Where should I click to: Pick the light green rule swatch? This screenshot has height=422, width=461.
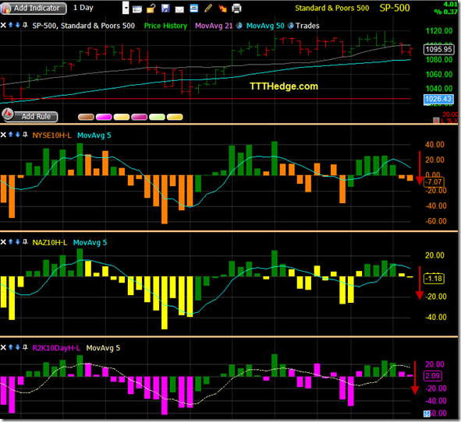157,117
